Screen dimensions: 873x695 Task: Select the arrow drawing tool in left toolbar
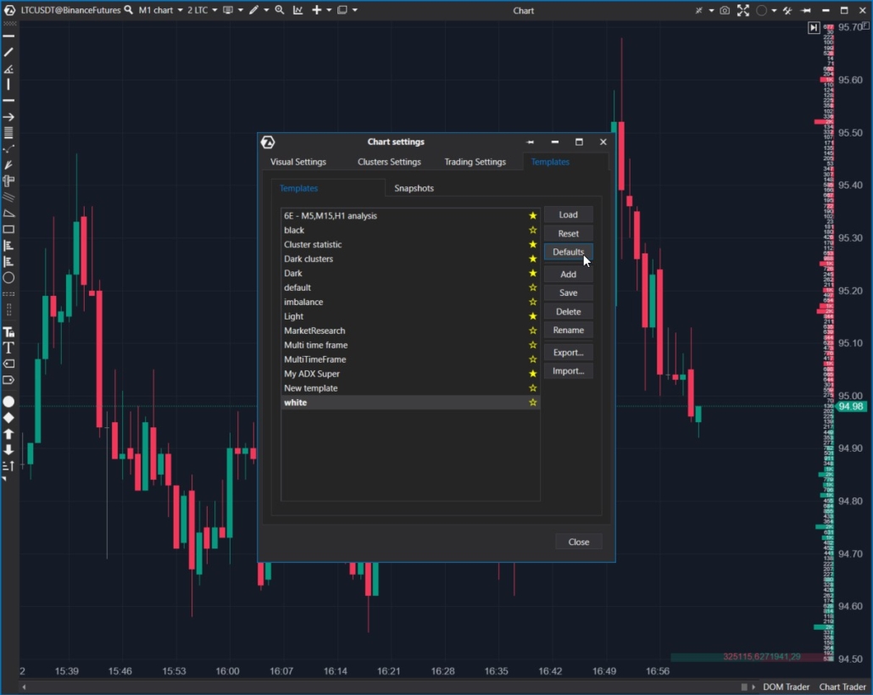point(8,117)
